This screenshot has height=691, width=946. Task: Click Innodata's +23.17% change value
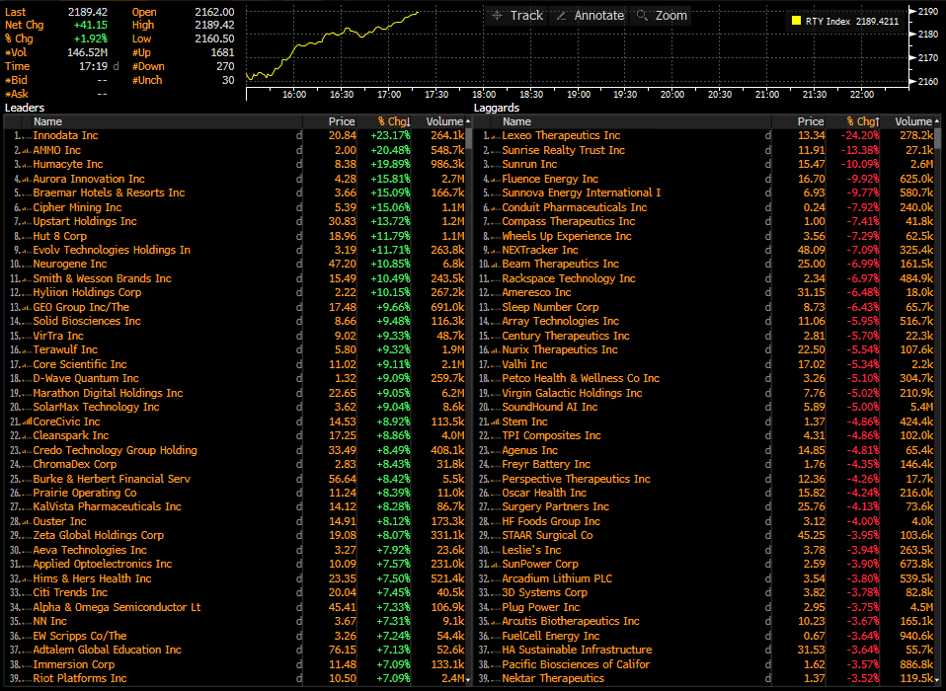390,135
